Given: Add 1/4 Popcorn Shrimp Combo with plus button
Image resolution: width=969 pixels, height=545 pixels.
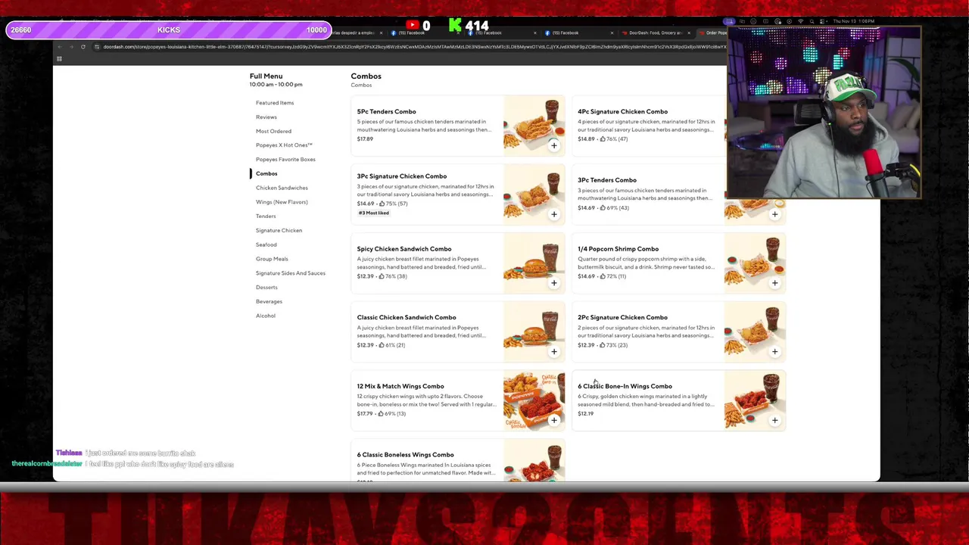Looking at the screenshot, I should coord(774,283).
